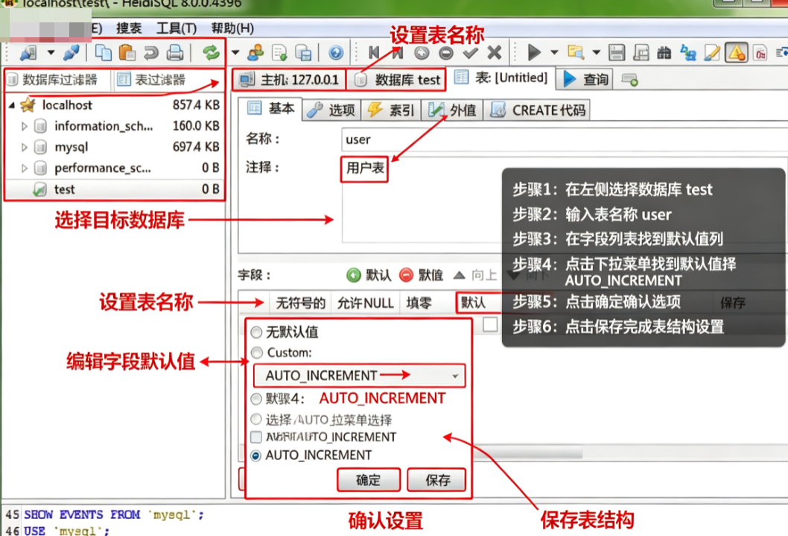The width and height of the screenshot is (788, 536).
Task: Expand the mysql database node
Action: point(24,148)
